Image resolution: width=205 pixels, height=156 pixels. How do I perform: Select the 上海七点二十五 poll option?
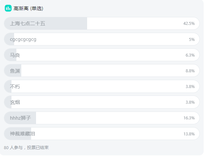click(102, 24)
